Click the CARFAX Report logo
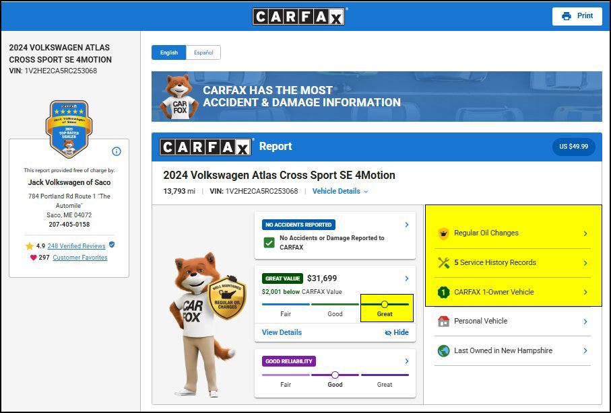 [x=205, y=147]
